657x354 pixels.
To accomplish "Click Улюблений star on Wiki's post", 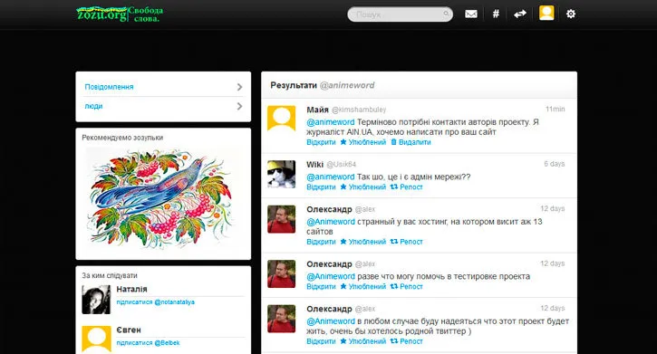I will (x=362, y=187).
